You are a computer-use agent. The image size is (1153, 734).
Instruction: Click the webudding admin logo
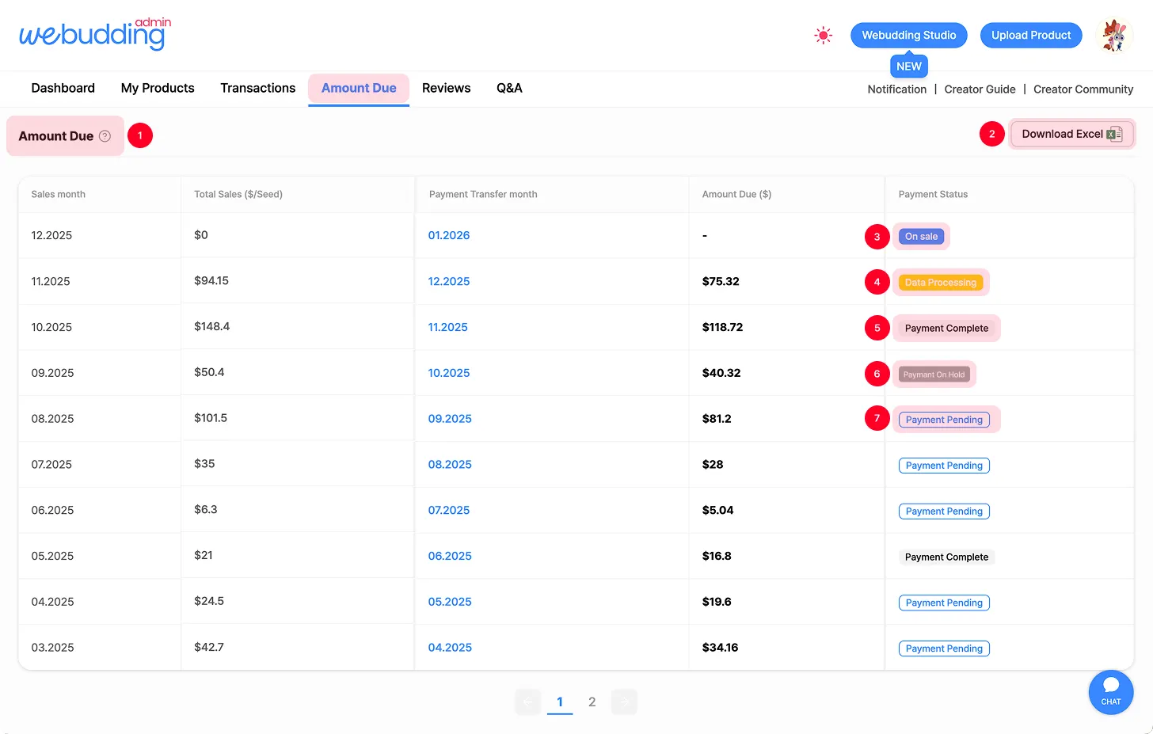click(95, 33)
